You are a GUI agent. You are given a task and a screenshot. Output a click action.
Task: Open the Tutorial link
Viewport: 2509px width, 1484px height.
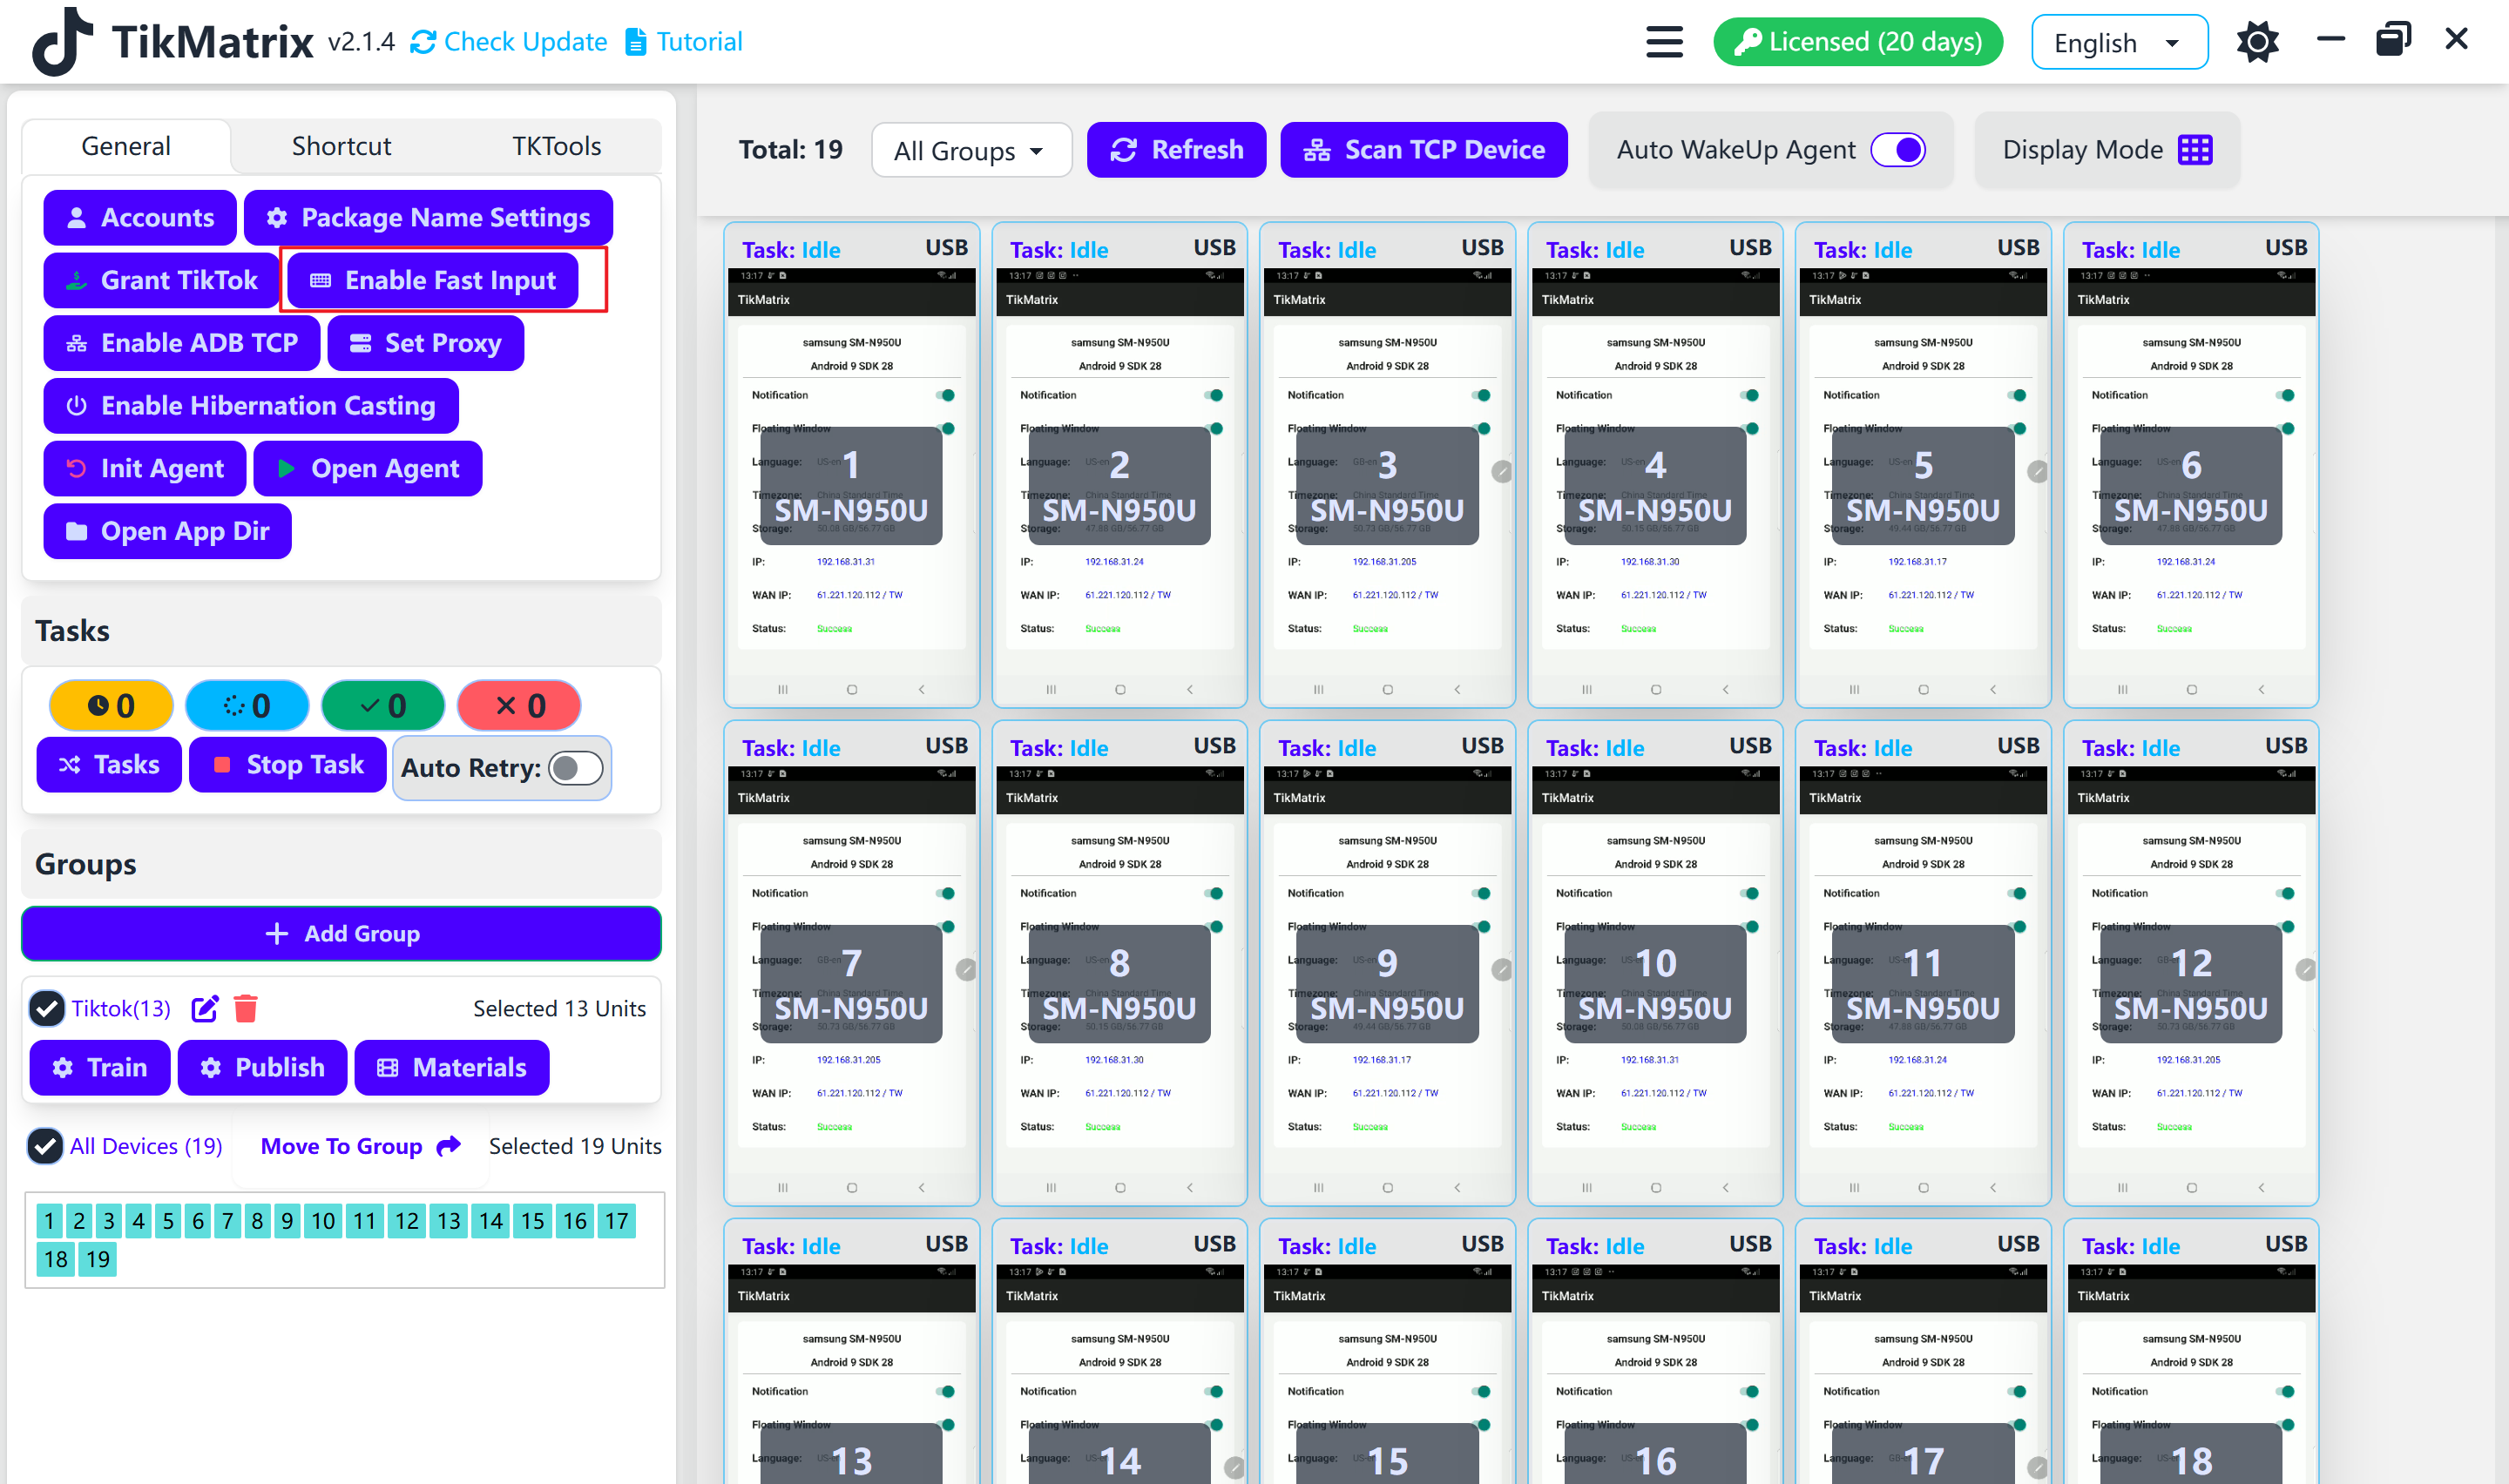point(684,42)
